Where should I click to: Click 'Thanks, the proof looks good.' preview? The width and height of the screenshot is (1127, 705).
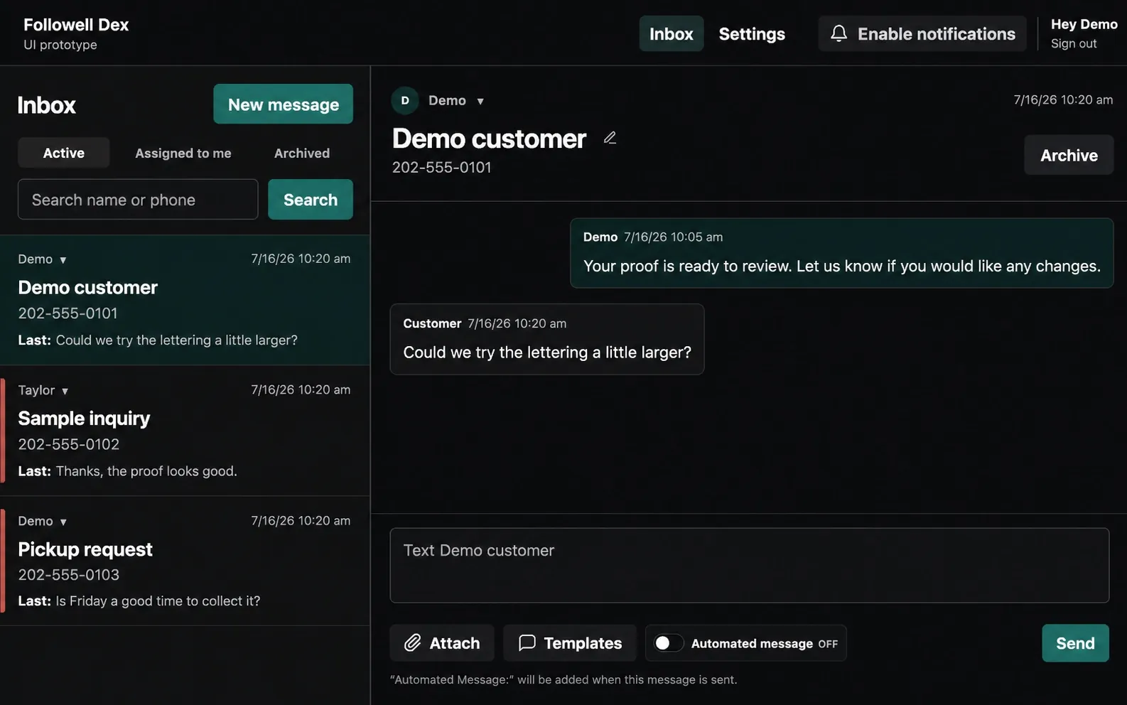[x=146, y=471]
